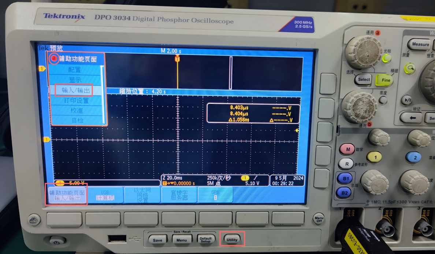This screenshot has height=254, width=435.
Task: Touch the multipurpose knob a (通用 a)
Action: pyautogui.click(x=364, y=52)
